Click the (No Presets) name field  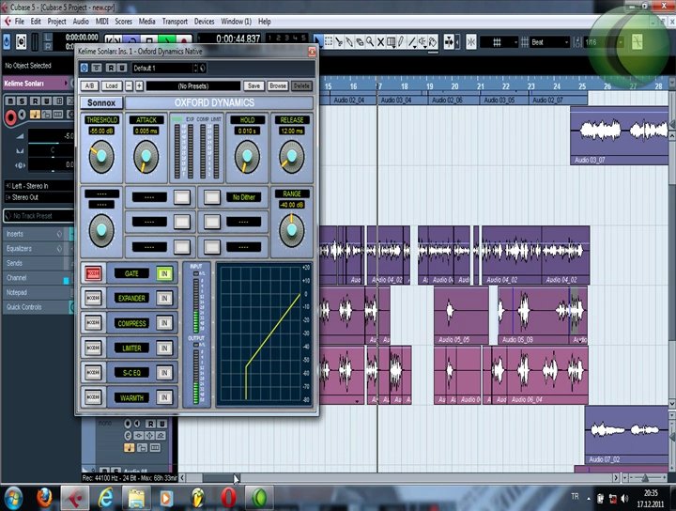pos(193,85)
